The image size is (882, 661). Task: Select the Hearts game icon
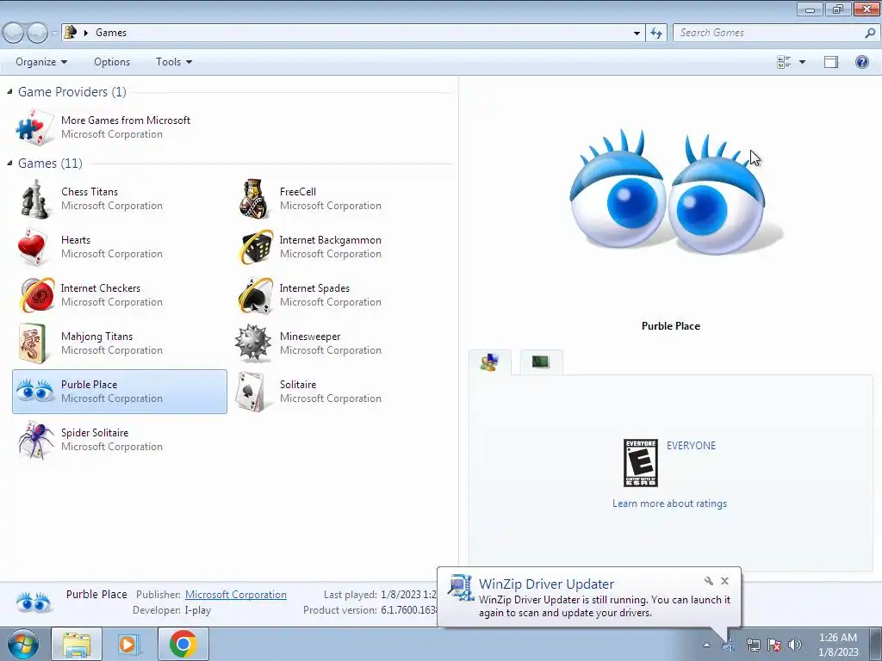[33, 247]
